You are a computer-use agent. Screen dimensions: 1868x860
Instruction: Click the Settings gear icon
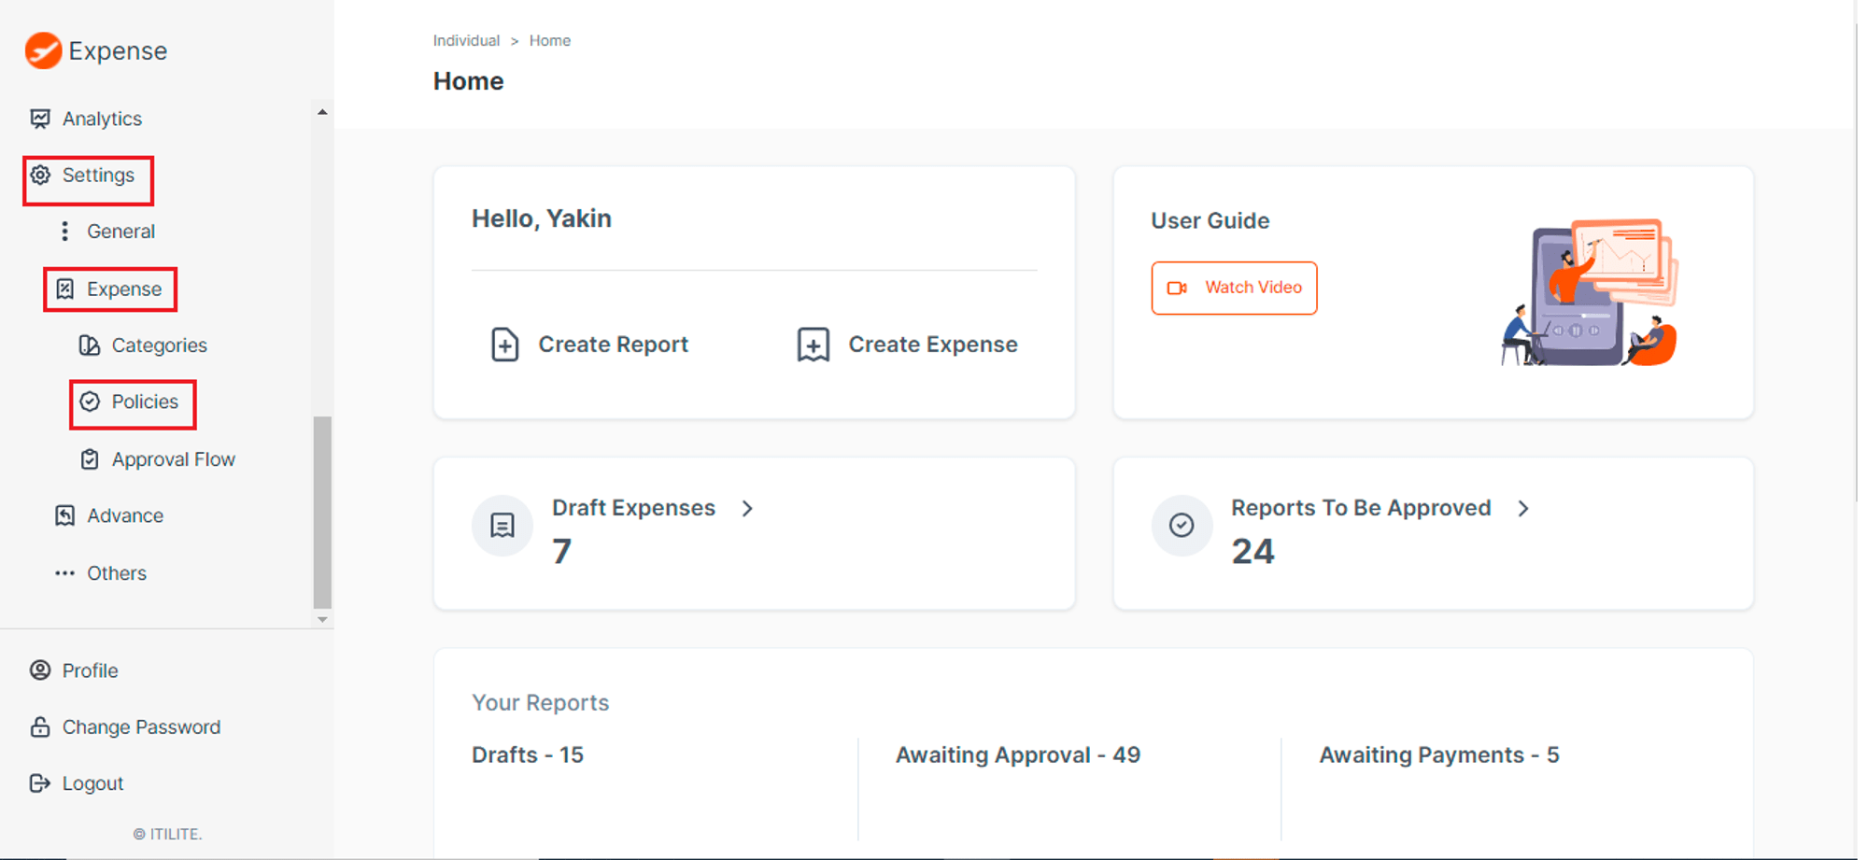[40, 175]
